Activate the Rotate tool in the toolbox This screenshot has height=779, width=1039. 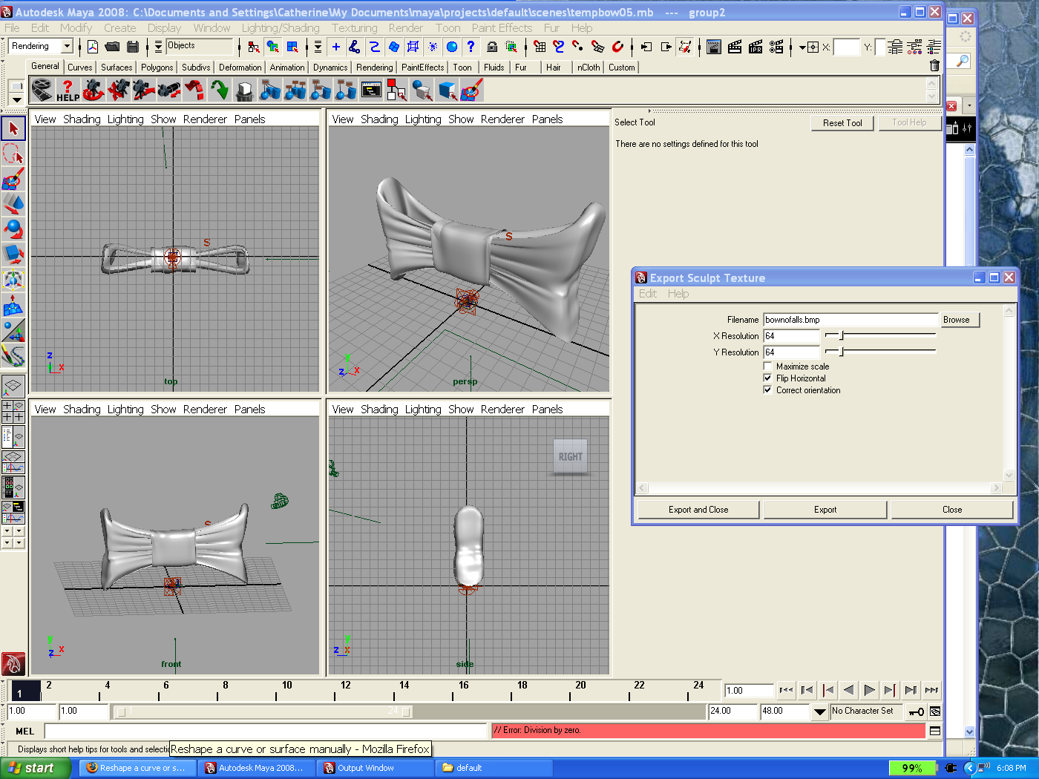13,229
